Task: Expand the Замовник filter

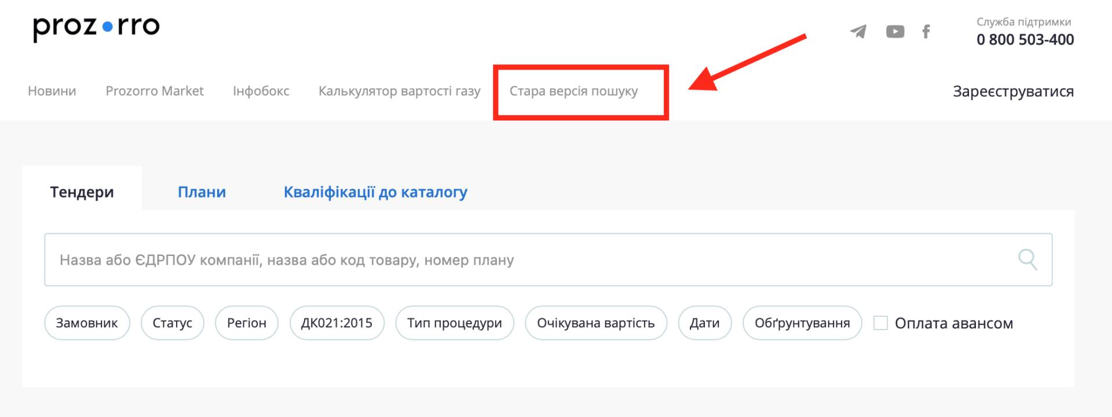Action: [87, 323]
